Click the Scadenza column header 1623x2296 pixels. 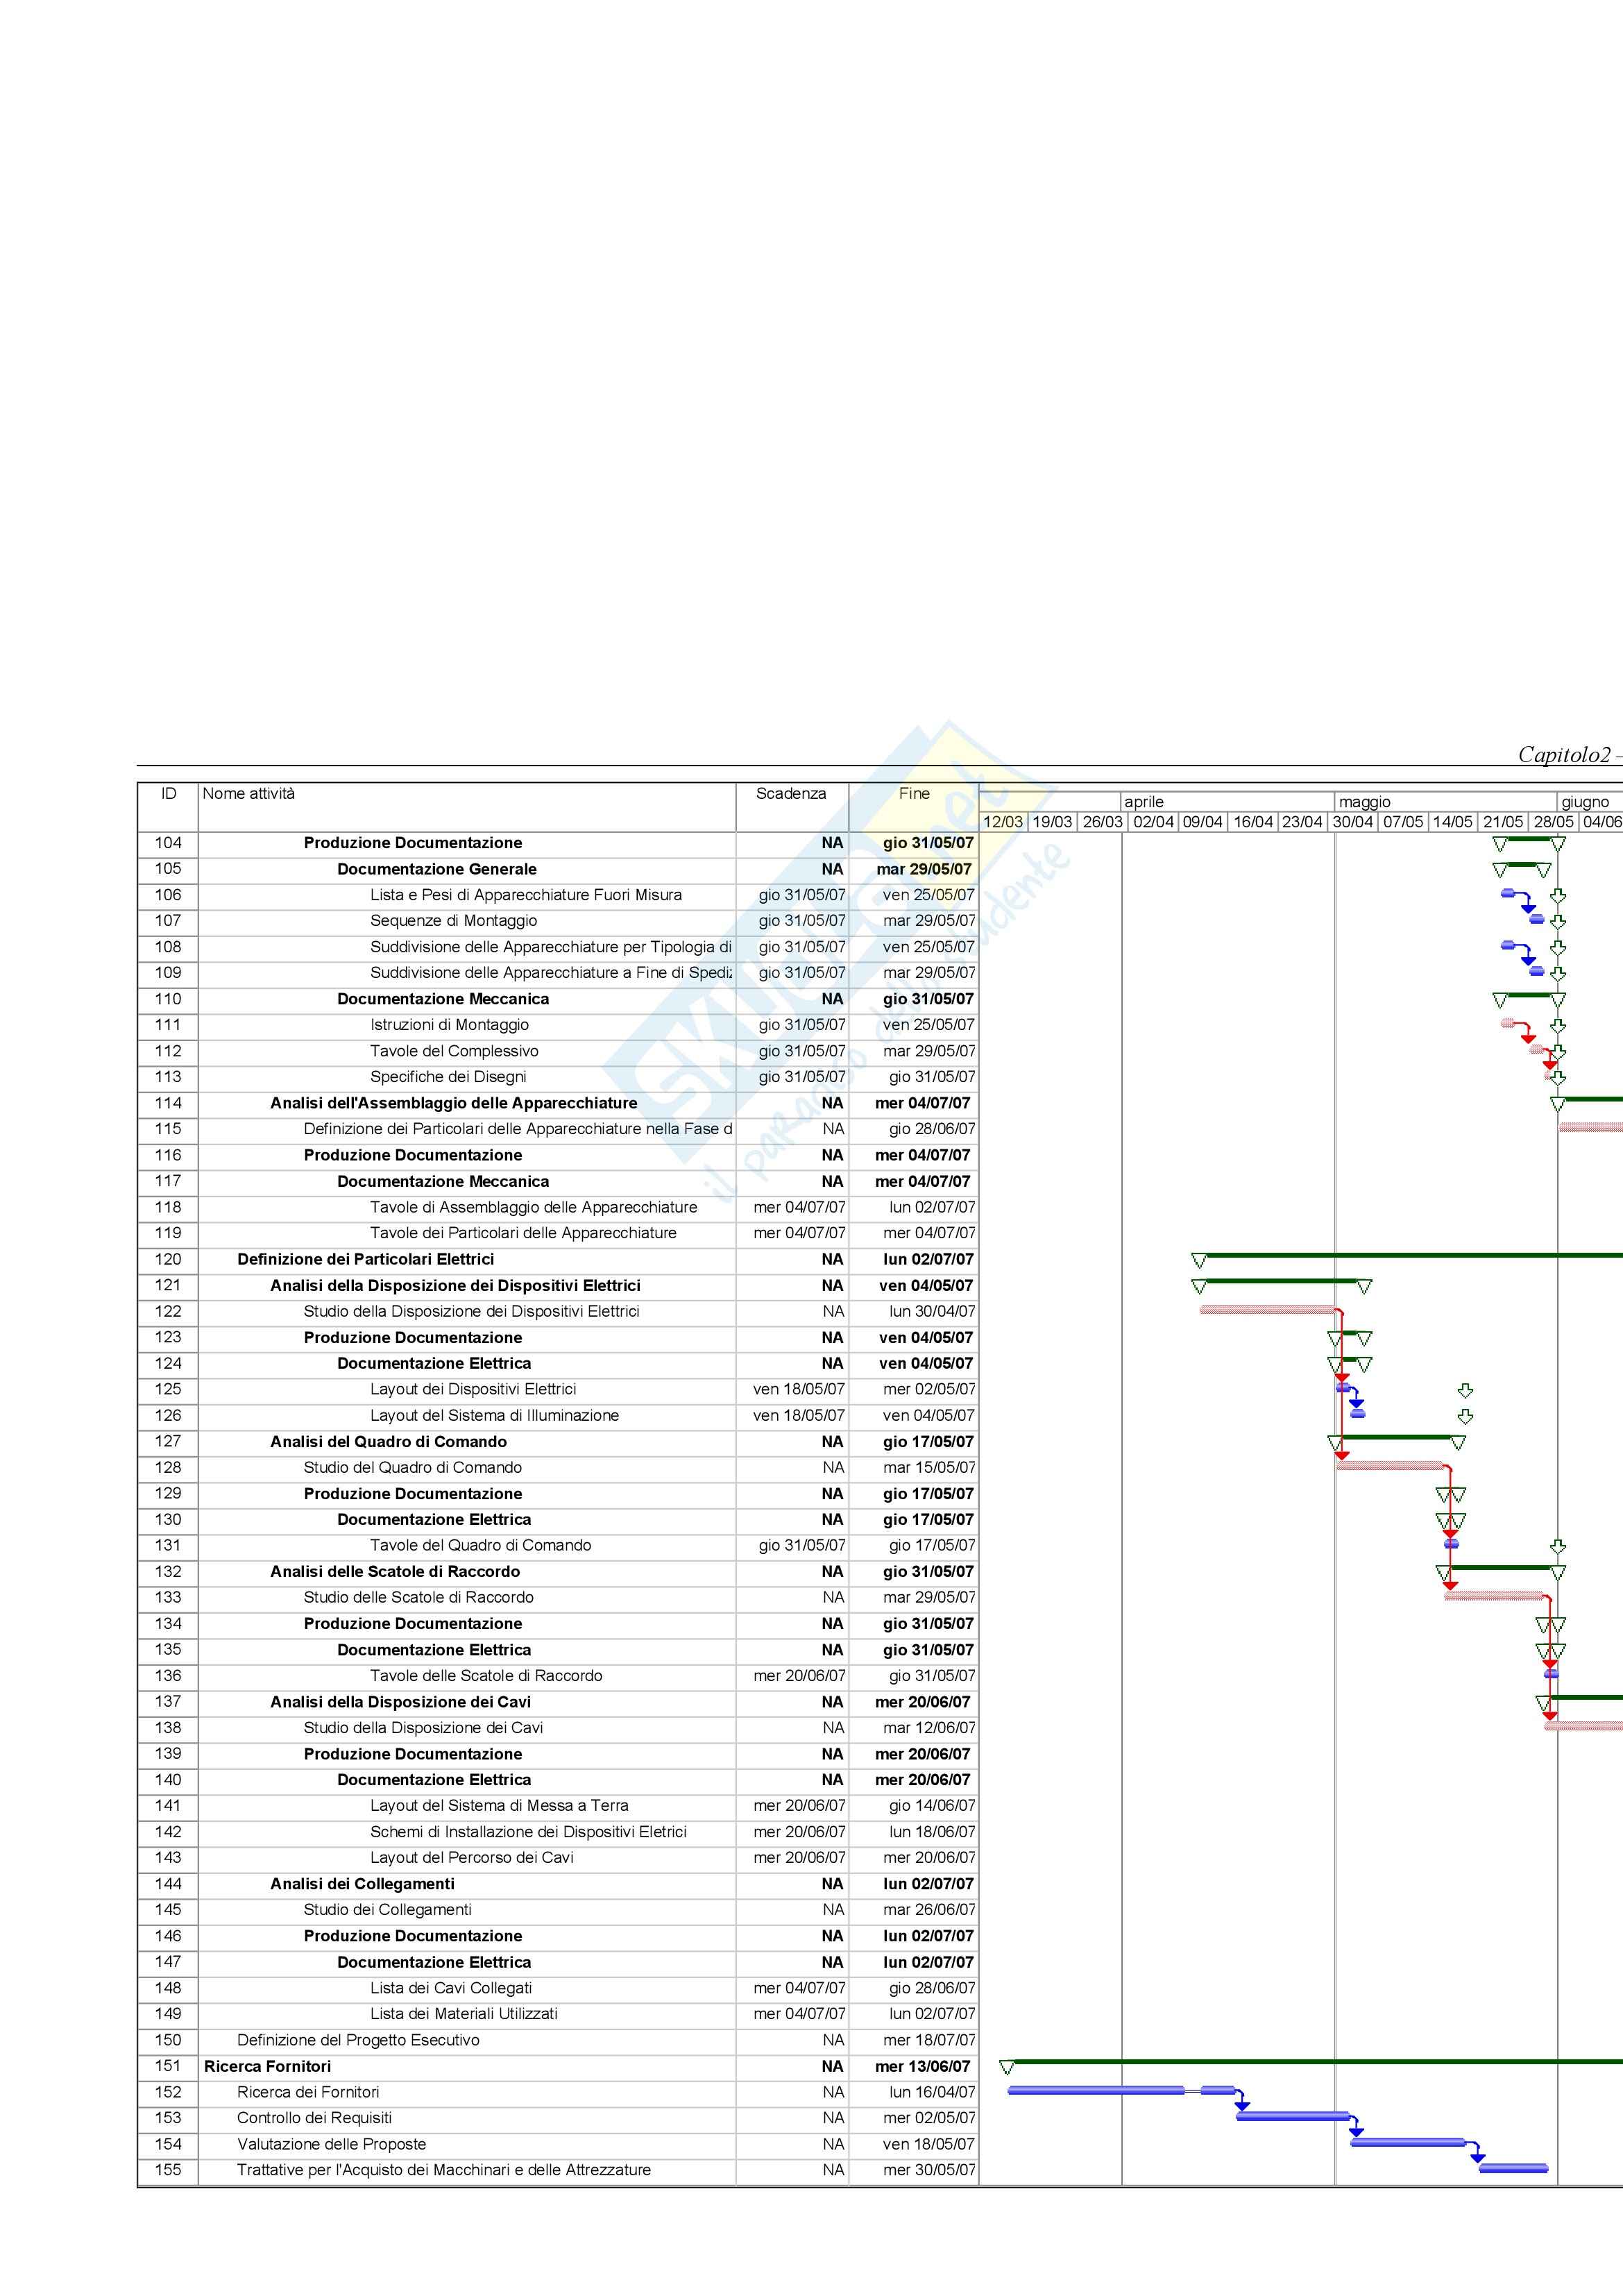click(790, 794)
